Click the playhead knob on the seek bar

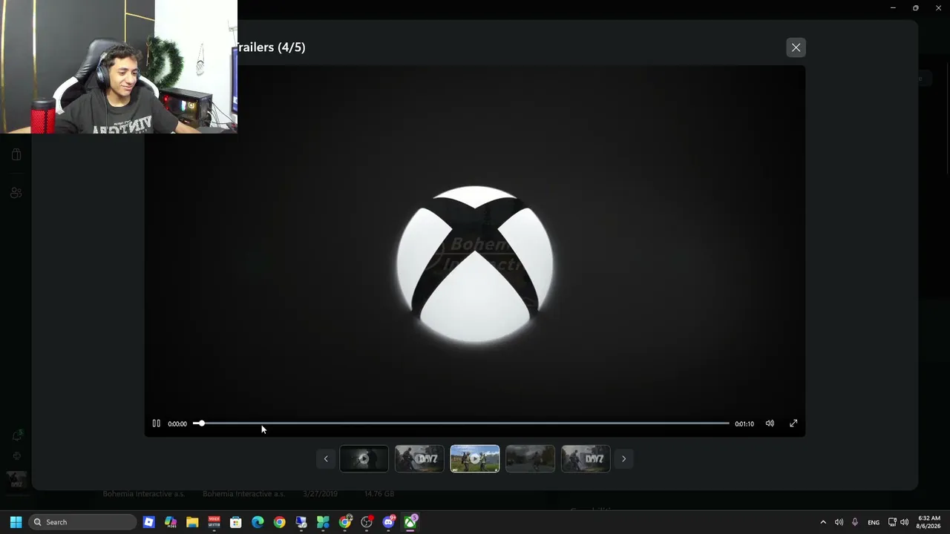[x=201, y=423]
